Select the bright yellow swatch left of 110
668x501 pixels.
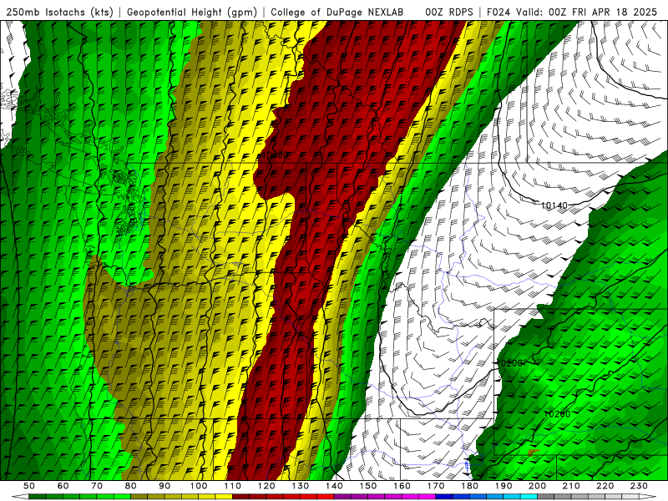(224, 496)
